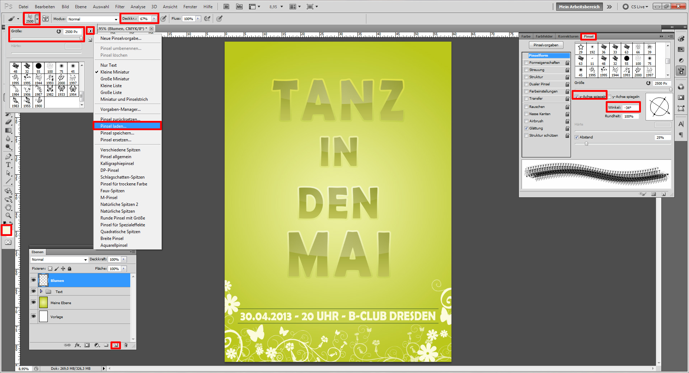Click the Pinselvorgaben button

point(546,45)
